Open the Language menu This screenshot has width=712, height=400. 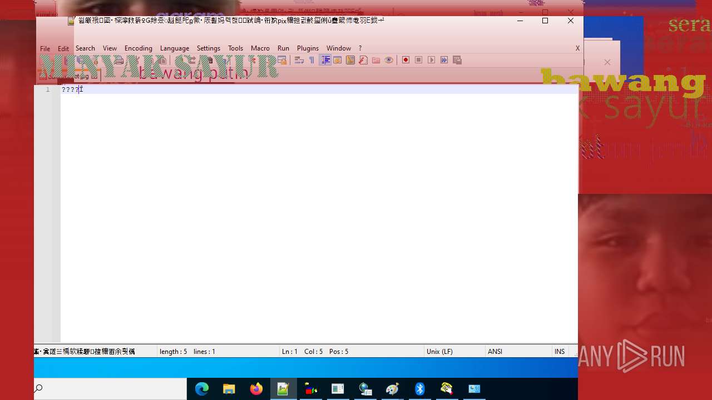pyautogui.click(x=175, y=48)
